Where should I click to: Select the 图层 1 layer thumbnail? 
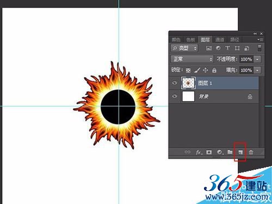188,83
